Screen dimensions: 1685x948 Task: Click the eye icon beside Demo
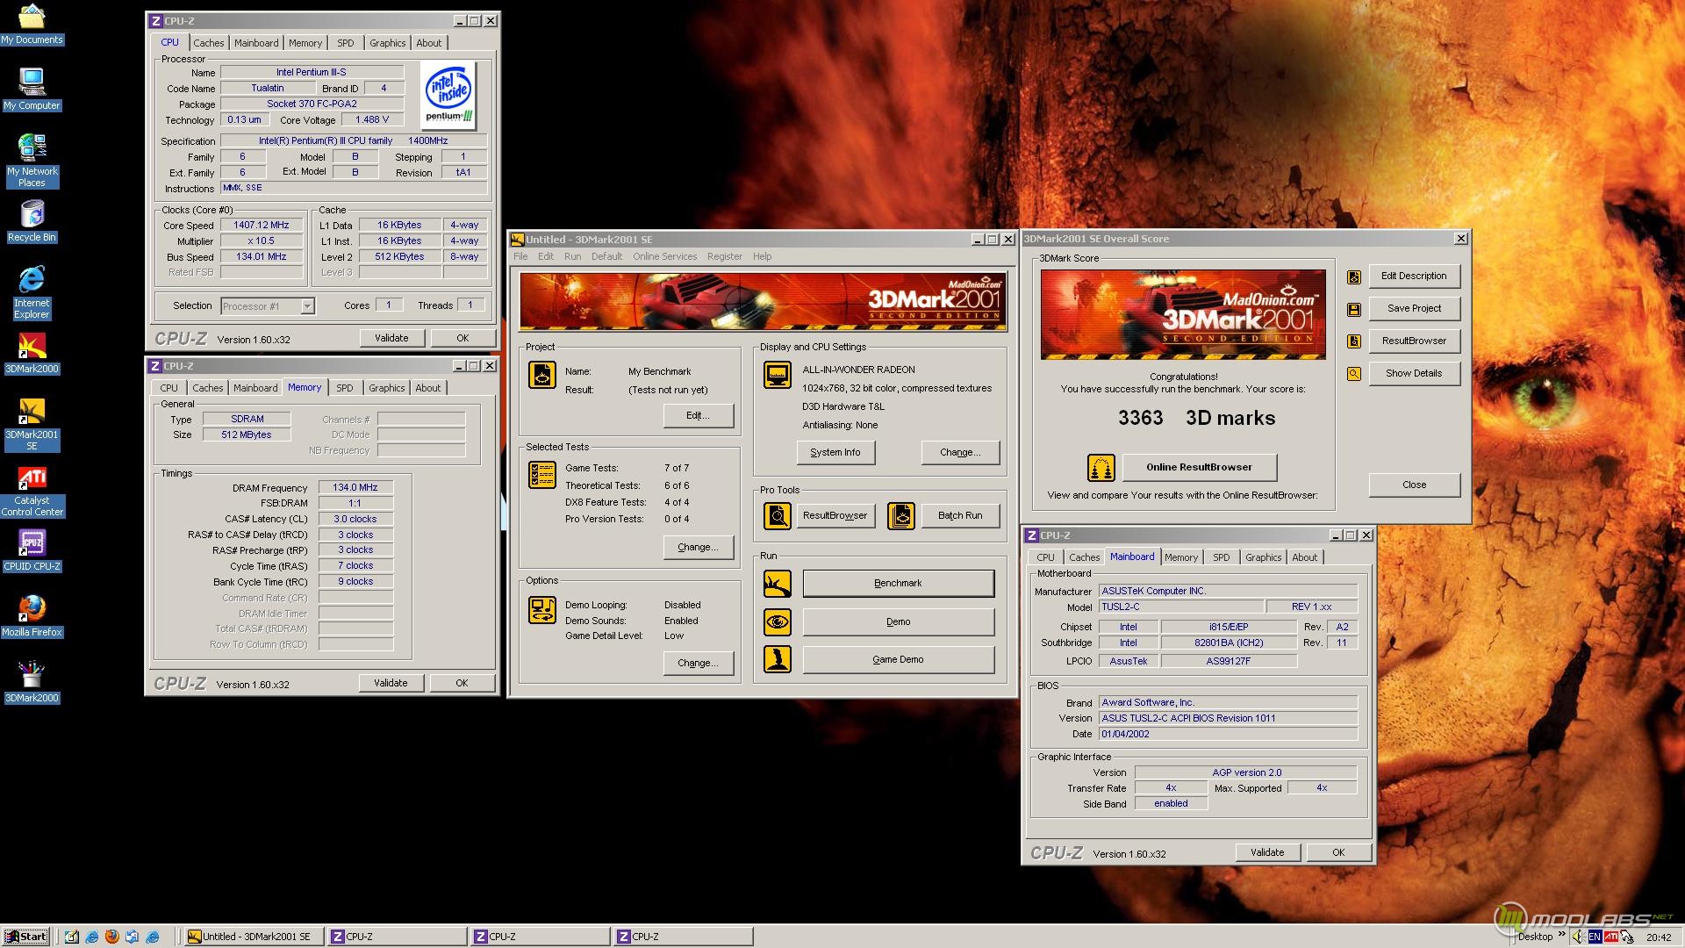pos(777,622)
